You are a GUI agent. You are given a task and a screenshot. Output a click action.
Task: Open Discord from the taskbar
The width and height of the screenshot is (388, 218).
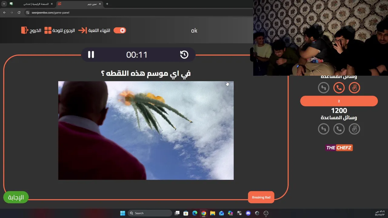(x=248, y=213)
